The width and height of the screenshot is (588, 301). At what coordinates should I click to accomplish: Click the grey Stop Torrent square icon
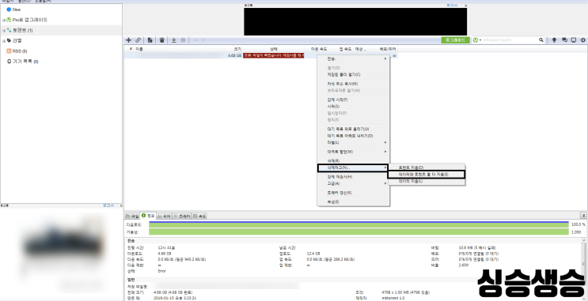pyautogui.click(x=183, y=40)
